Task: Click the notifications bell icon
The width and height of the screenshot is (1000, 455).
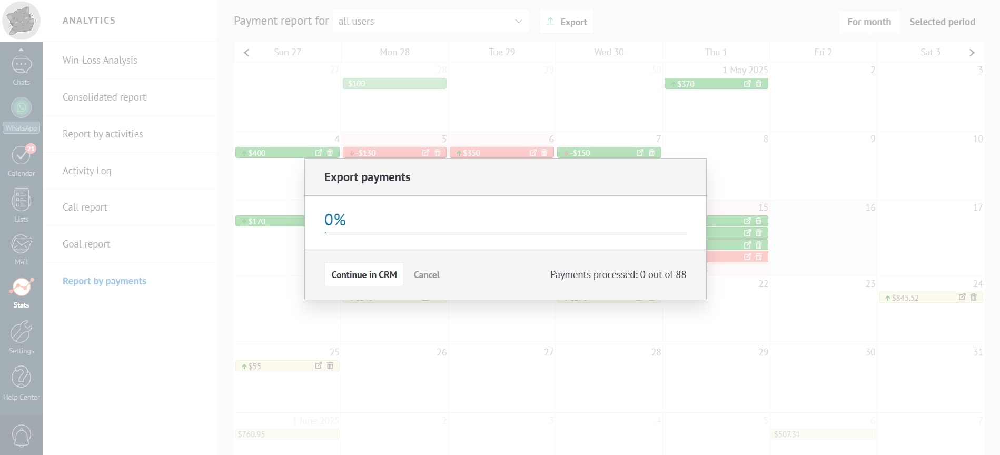Action: [21, 435]
